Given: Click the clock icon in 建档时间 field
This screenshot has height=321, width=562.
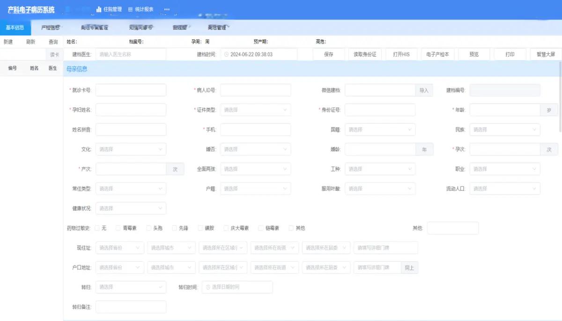Looking at the screenshot, I should point(226,54).
